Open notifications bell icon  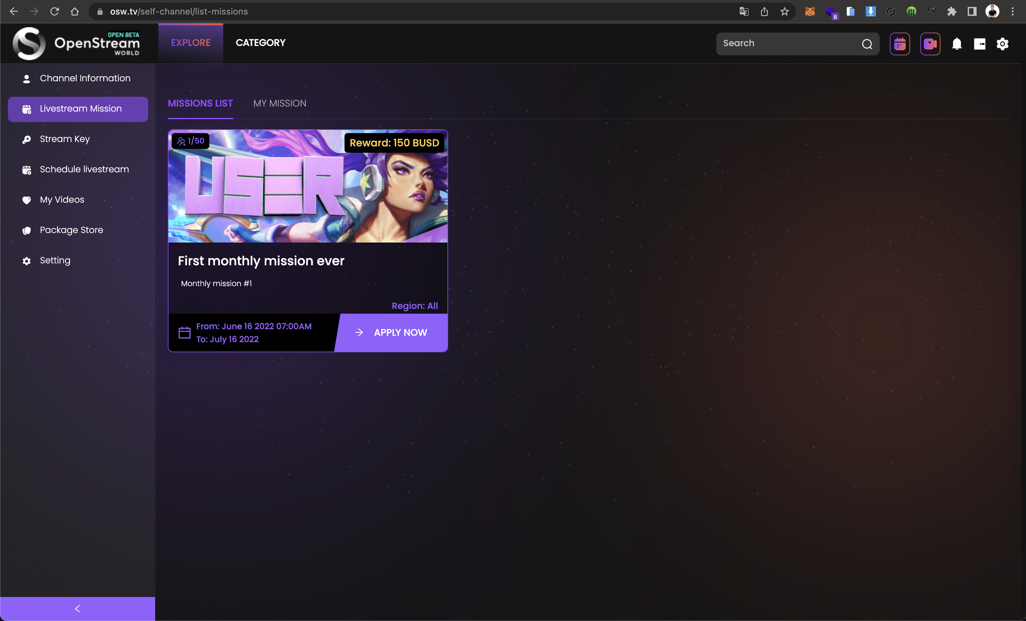[957, 44]
